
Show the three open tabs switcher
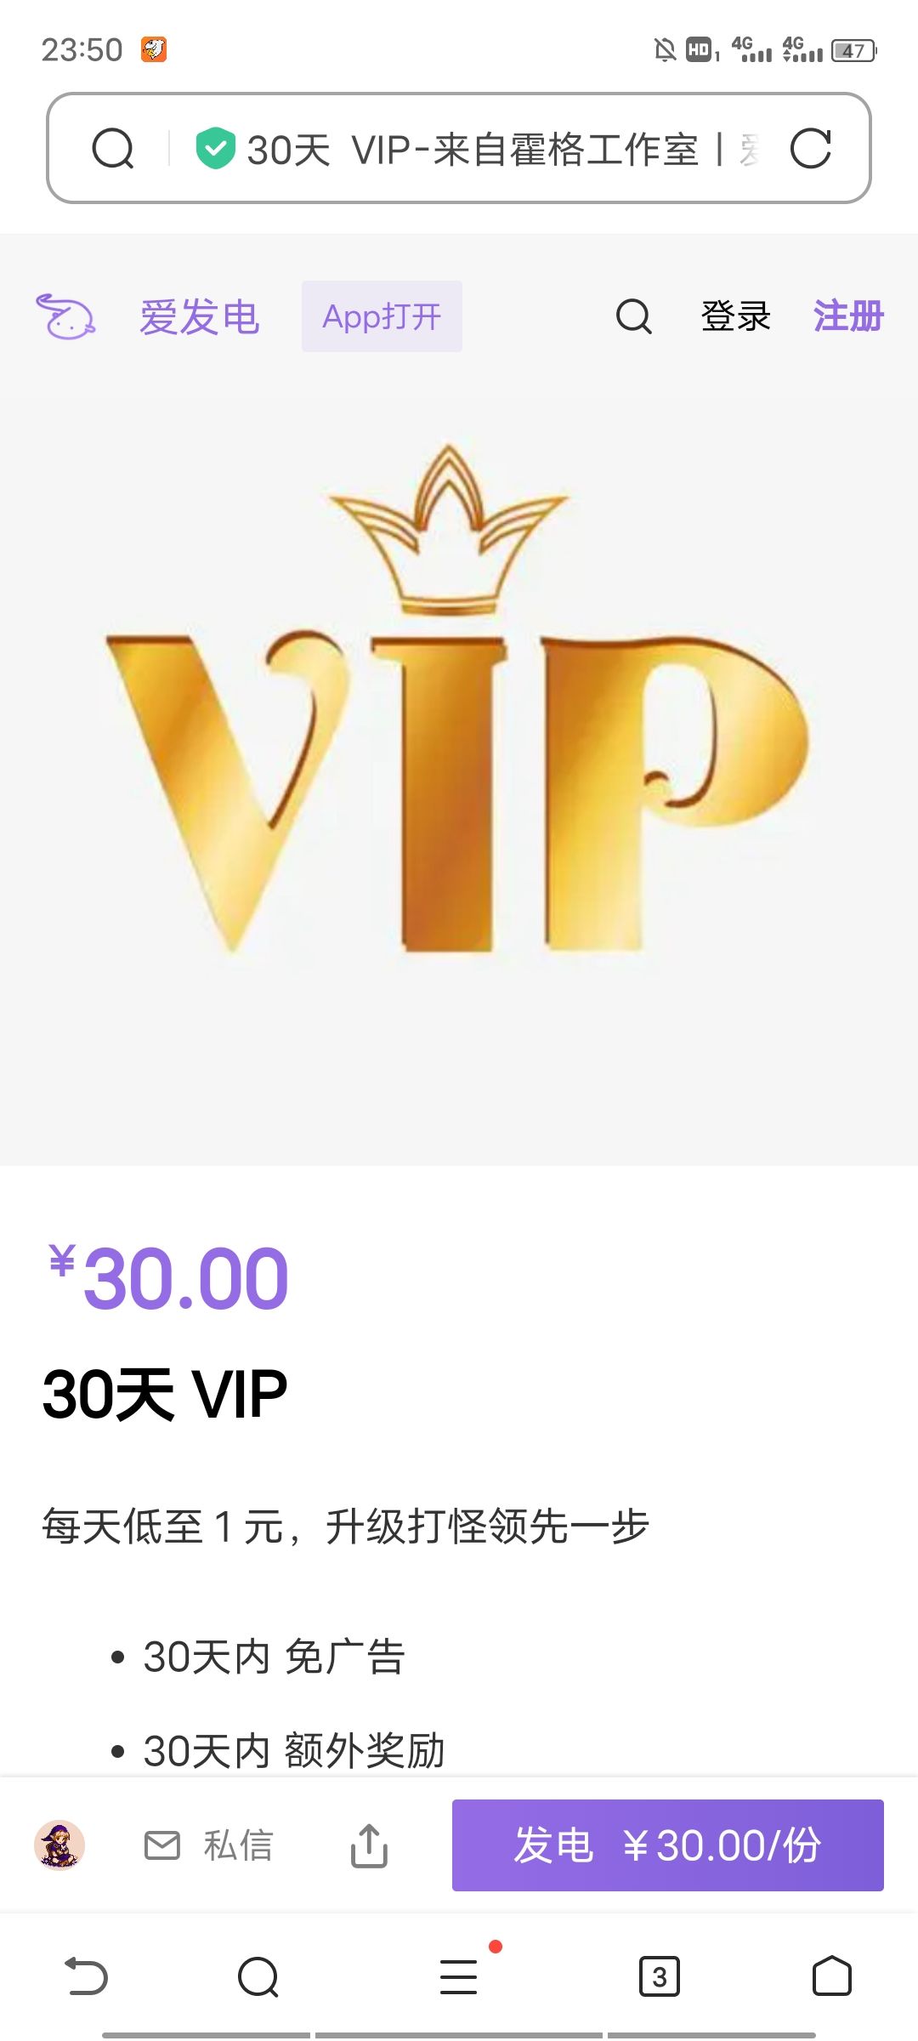[x=660, y=1976]
